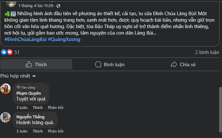View the 2 bình luận comments count
Image resolution: width=222 pixels, height=138 pixels.
pyautogui.click(x=207, y=52)
